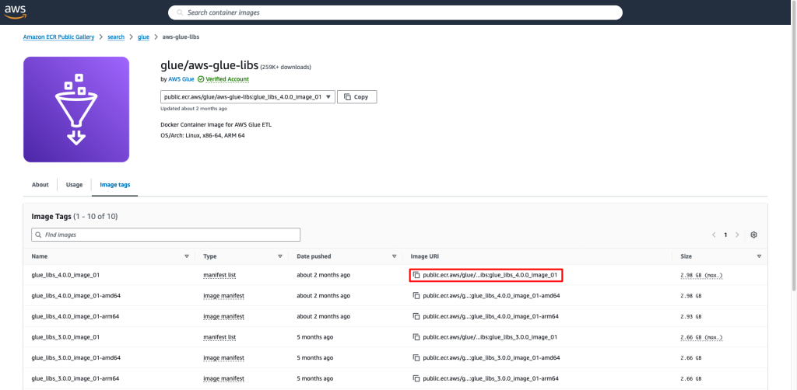Click image manifest type for glue_libs_3.0.0_image_01-amd64

tap(223, 358)
